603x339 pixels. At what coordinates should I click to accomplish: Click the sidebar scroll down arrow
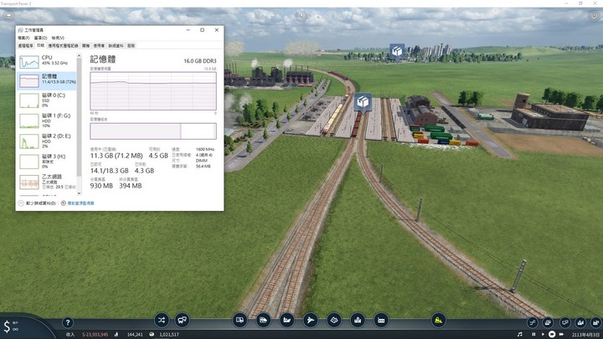pyautogui.click(x=80, y=193)
